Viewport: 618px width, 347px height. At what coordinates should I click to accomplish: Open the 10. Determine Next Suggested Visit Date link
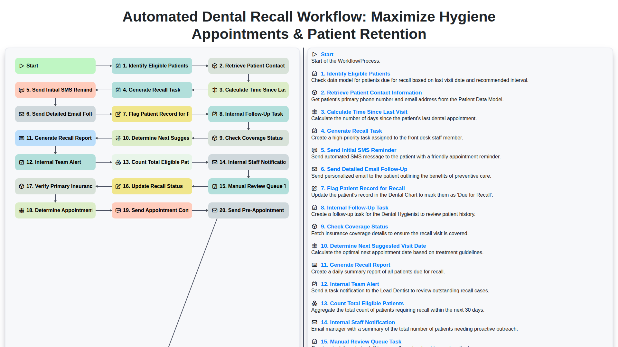click(373, 246)
